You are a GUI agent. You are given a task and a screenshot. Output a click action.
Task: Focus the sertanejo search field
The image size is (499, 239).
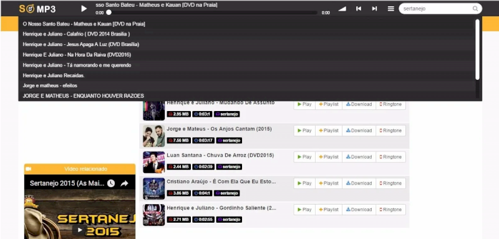(x=440, y=9)
